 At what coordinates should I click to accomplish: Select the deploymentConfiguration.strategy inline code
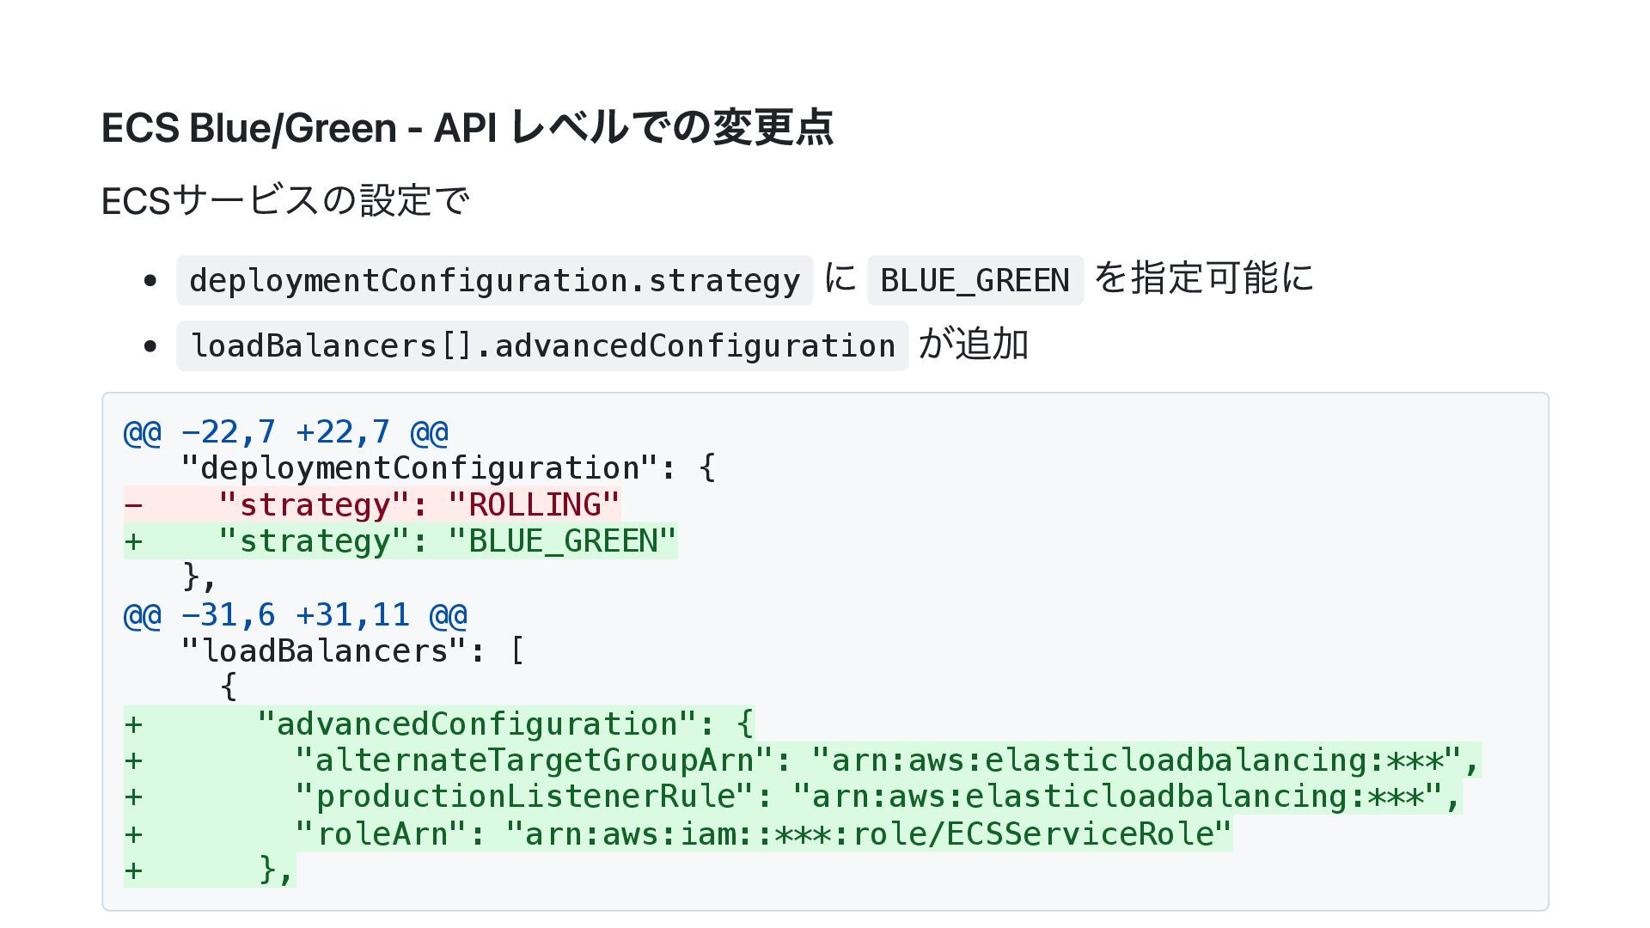(x=494, y=280)
